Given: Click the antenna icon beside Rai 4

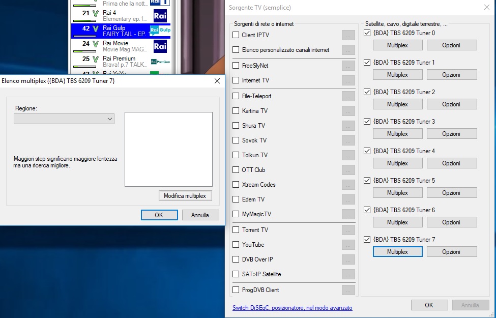Looking at the screenshot, I should (95, 13).
